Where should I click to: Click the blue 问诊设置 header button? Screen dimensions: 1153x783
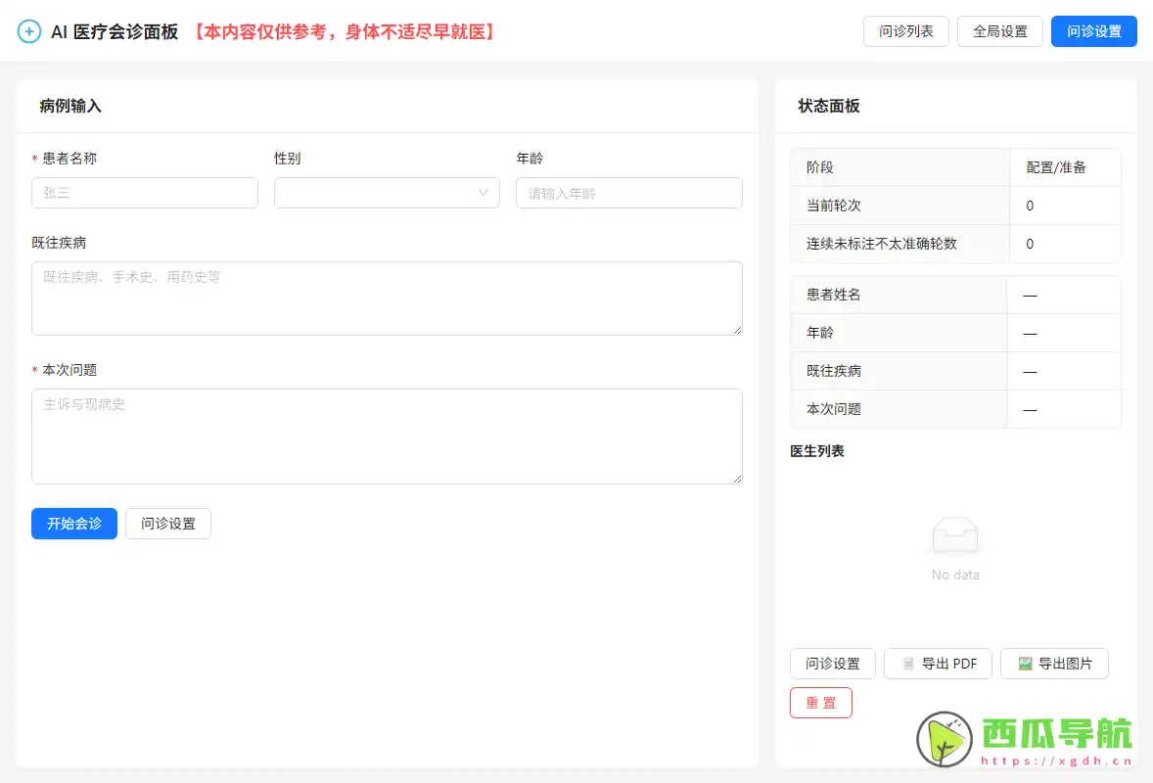coord(1094,31)
